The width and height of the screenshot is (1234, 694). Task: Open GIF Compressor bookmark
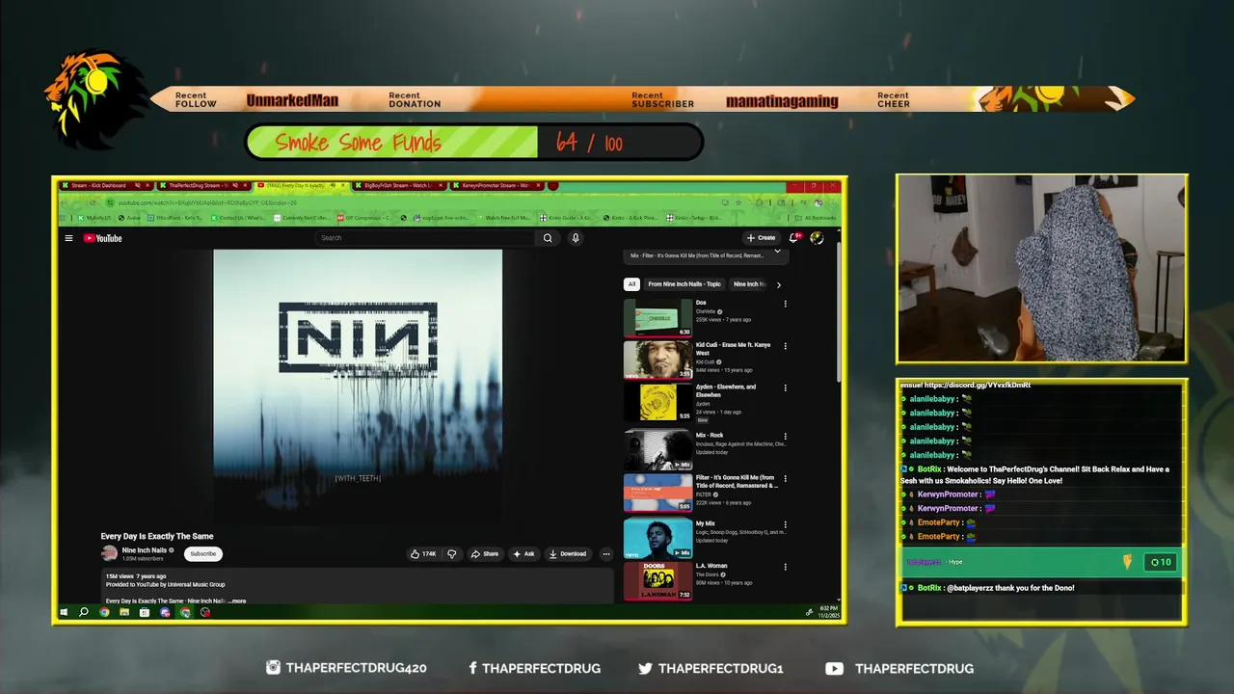tap(363, 218)
